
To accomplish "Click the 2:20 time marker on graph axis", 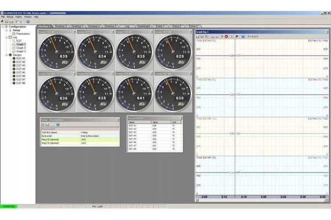I will [x=264, y=197].
